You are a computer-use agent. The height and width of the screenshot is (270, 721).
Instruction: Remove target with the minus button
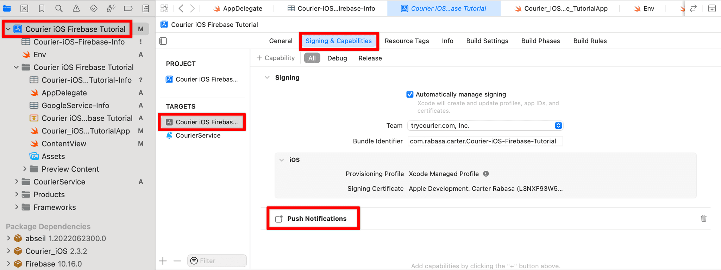[177, 261]
